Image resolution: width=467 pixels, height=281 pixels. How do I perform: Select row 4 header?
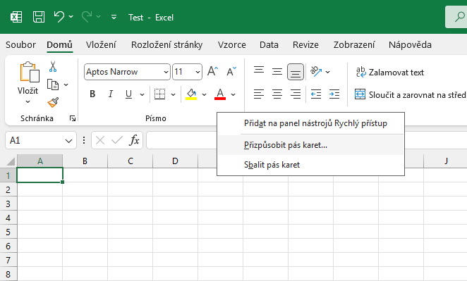(x=8, y=218)
